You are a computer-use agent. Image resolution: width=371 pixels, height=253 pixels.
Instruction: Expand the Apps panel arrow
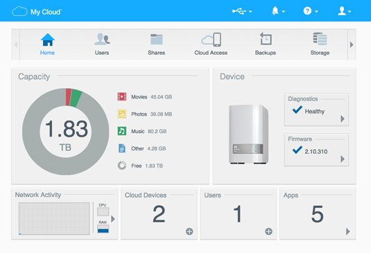click(x=348, y=232)
